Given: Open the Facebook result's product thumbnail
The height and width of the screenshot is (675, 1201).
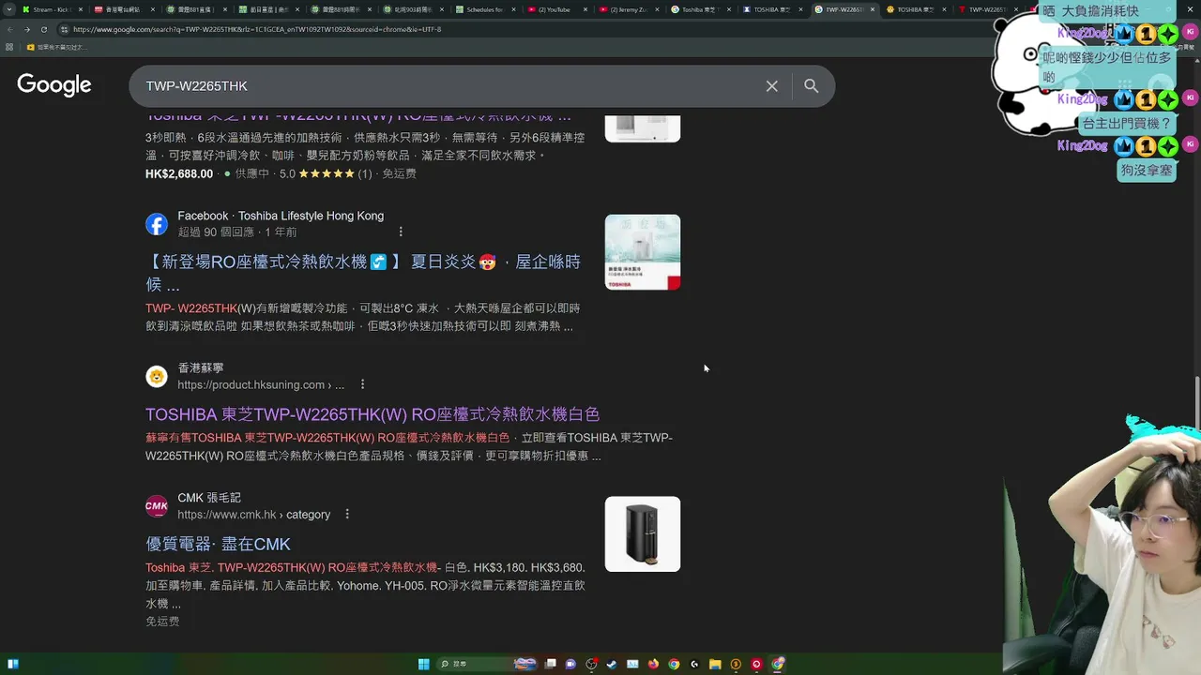Looking at the screenshot, I should point(643,252).
